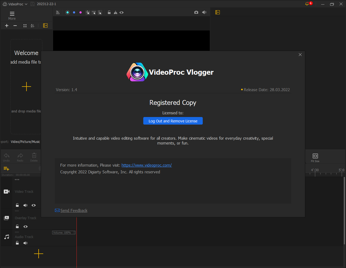Screen dimensions: 346x268
Task: Toggle the lock on the Overlay Track
Action: click(x=17, y=226)
